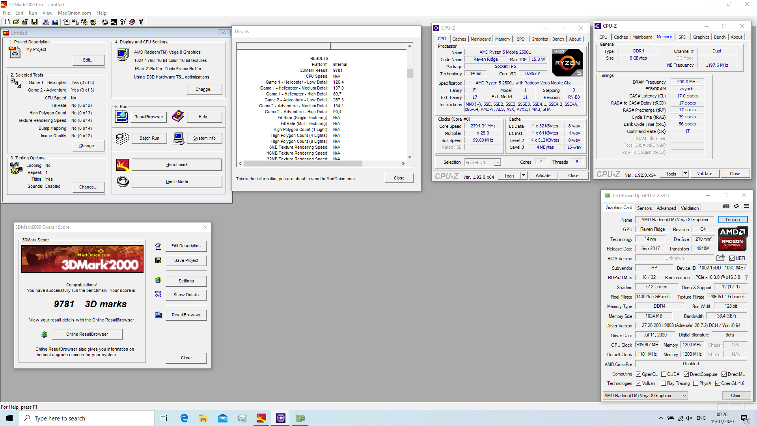Toggle the OpenGL 4.6 checkbox
This screenshot has width=757, height=426.
click(718, 383)
